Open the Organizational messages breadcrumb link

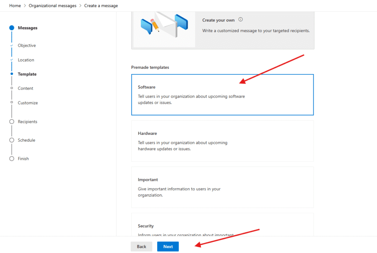pyautogui.click(x=53, y=6)
